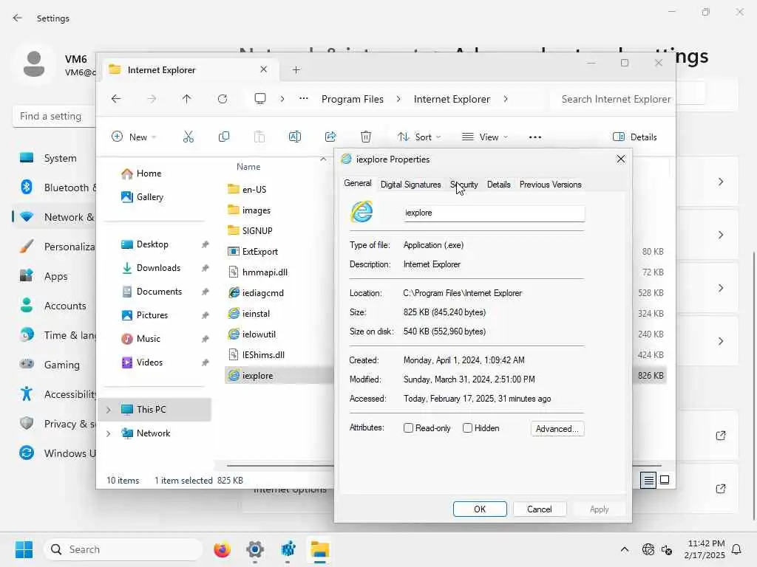Open the en-US folder
Viewport: 757px width, 567px height.
tap(254, 190)
